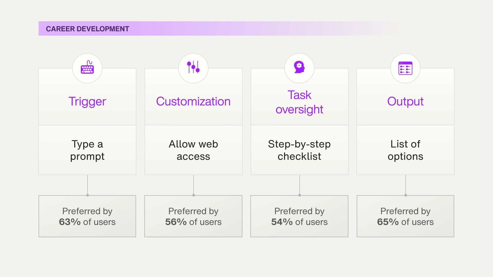Image resolution: width=493 pixels, height=277 pixels.
Task: Select the Trigger heading
Action: pos(87,102)
